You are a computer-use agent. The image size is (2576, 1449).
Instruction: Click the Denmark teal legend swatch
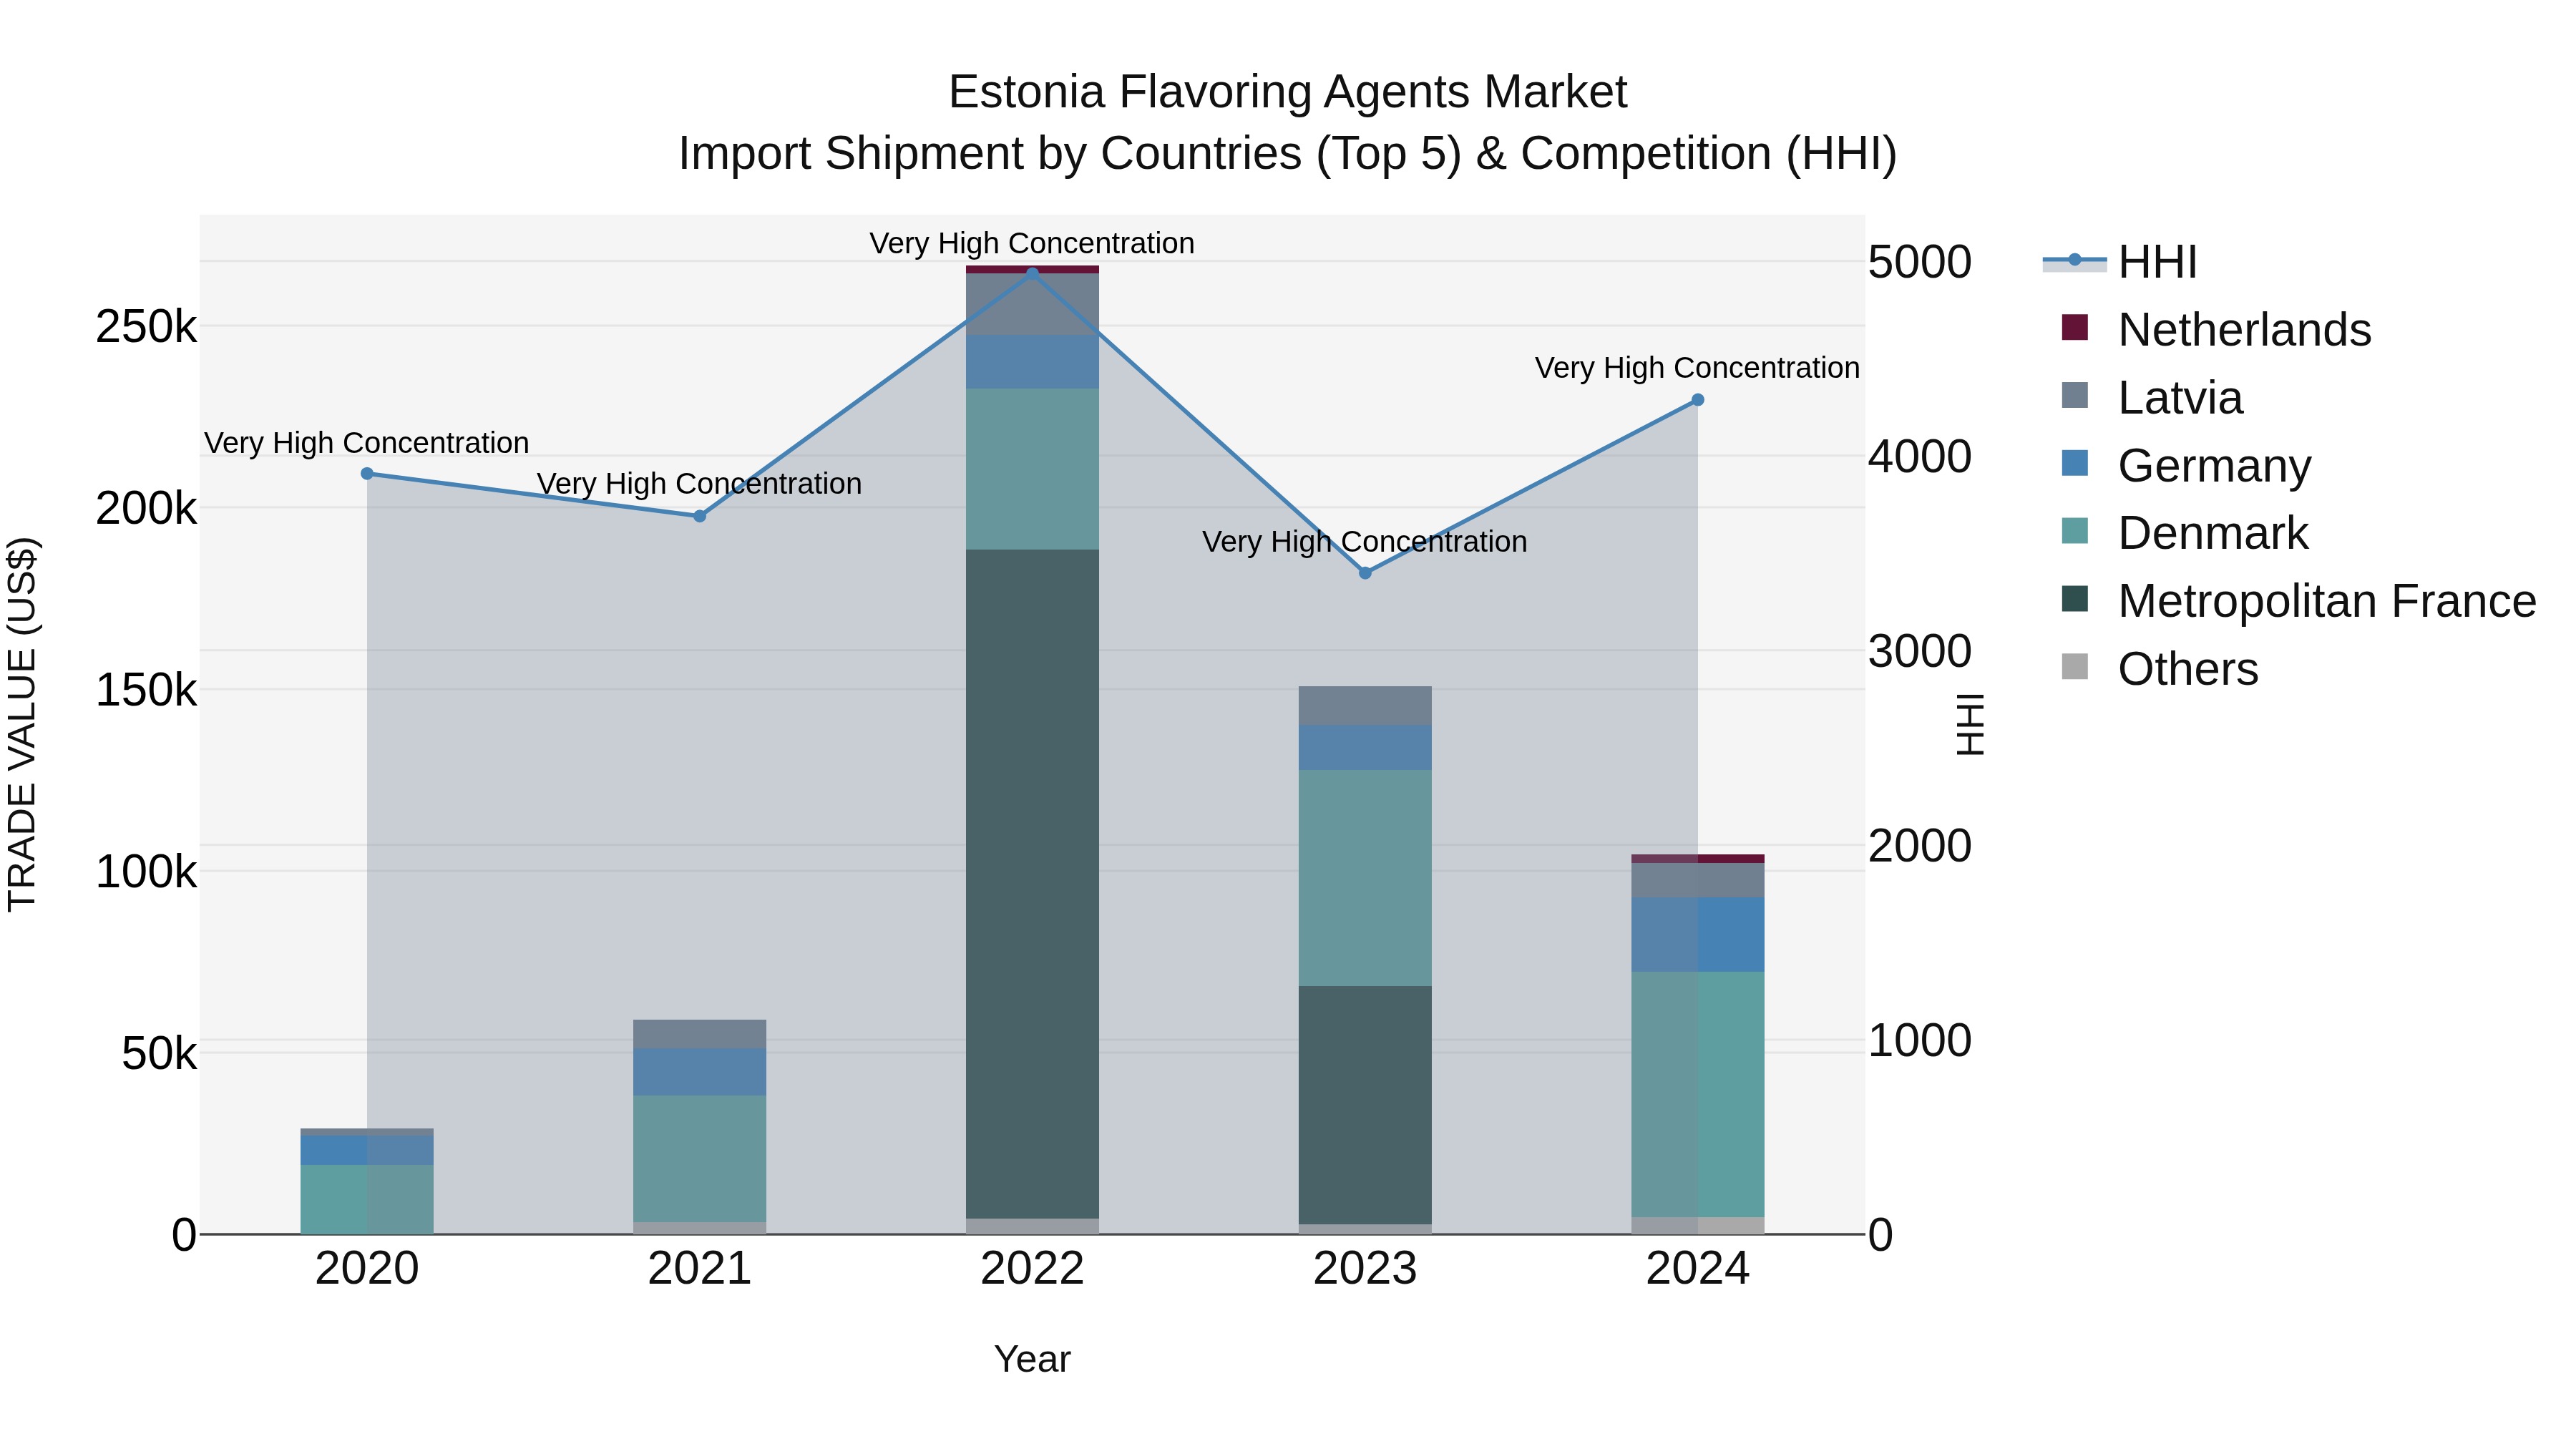(2075, 531)
